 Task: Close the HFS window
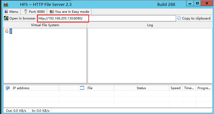207,3
